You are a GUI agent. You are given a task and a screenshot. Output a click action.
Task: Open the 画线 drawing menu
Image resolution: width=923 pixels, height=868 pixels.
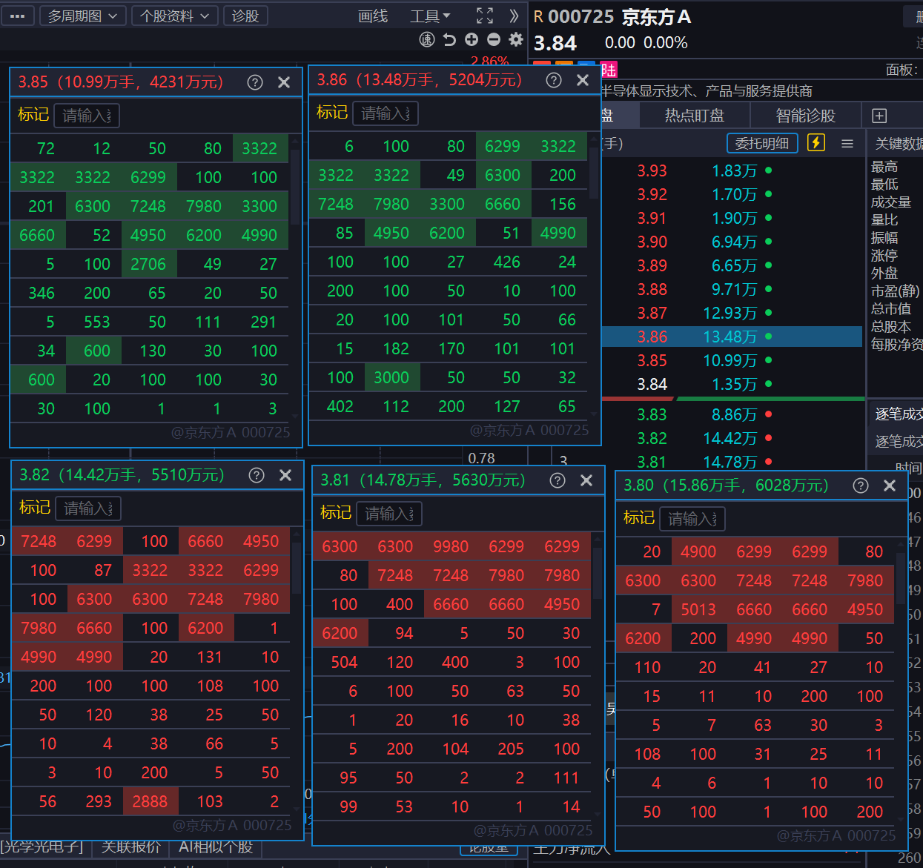(373, 16)
